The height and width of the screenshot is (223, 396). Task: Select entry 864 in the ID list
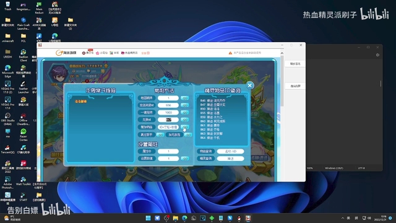(x=210, y=138)
